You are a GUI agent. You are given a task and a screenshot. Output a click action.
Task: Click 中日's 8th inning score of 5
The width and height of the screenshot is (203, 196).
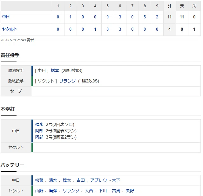tap(145, 17)
